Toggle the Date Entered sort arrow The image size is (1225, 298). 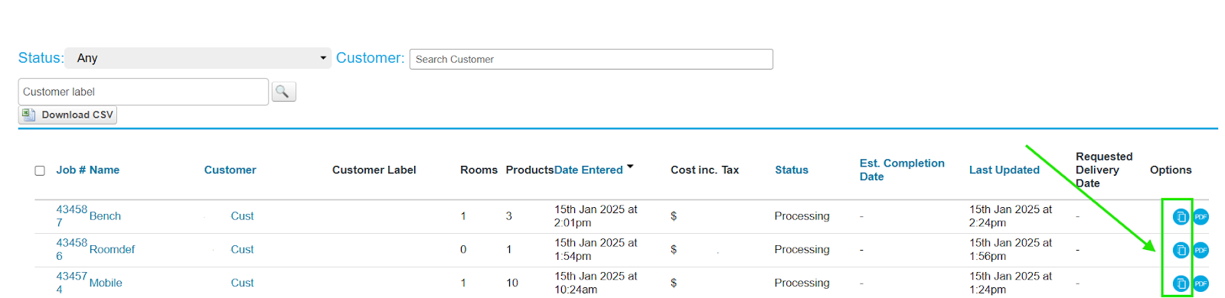[x=630, y=167]
